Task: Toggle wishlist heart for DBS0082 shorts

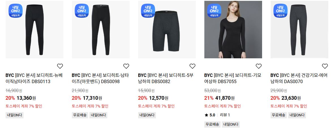Action: click(x=192, y=66)
